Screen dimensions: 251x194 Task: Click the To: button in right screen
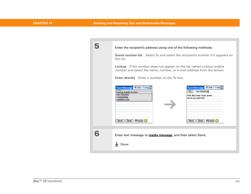[x=190, y=92]
